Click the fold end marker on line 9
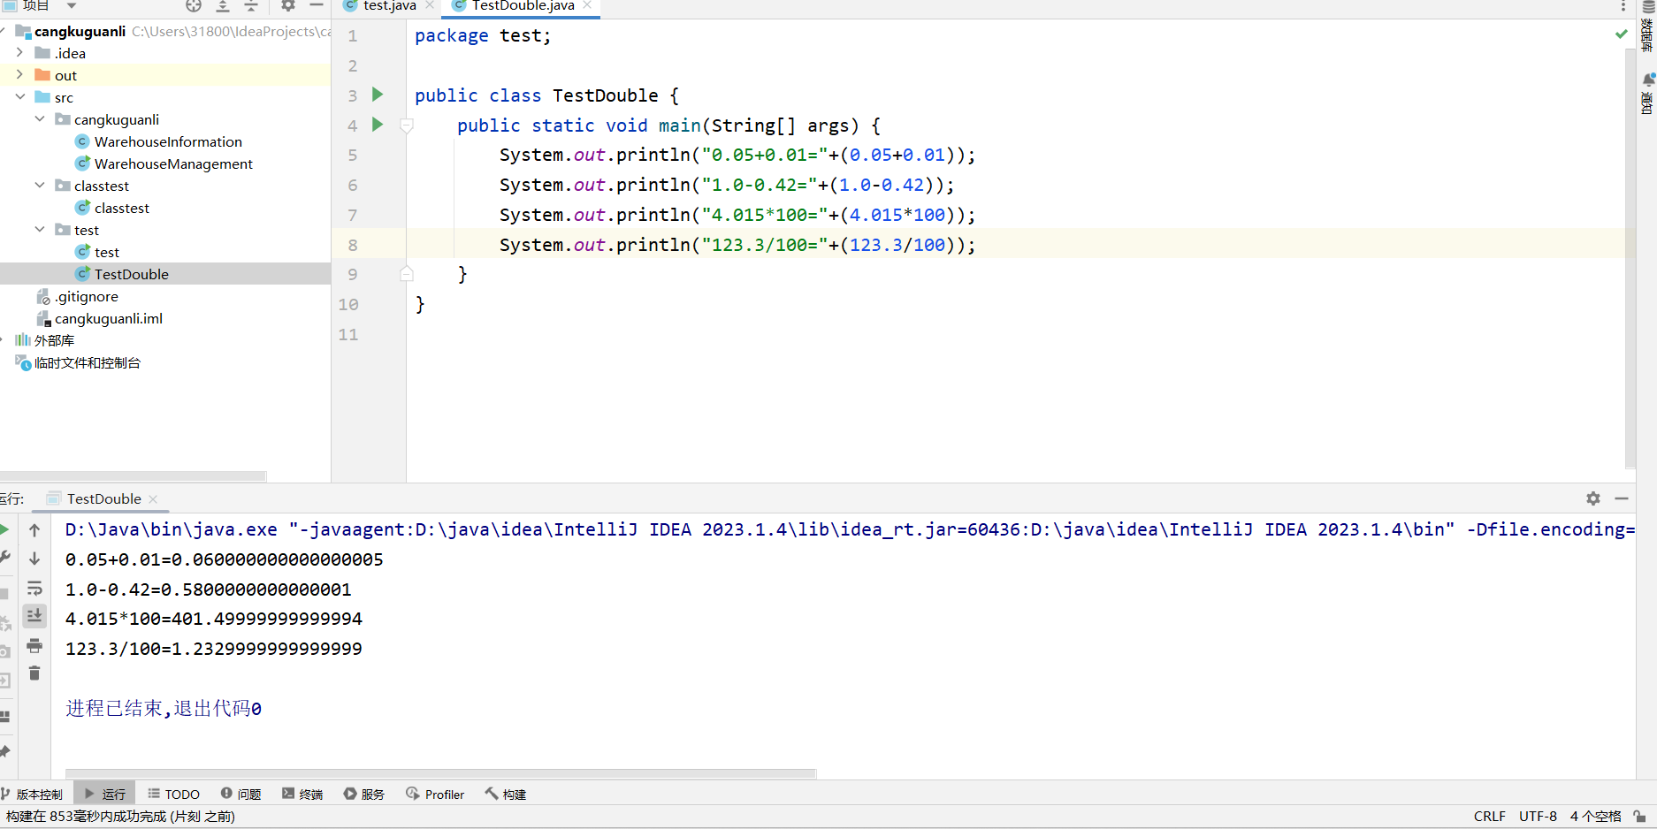 coord(407,274)
